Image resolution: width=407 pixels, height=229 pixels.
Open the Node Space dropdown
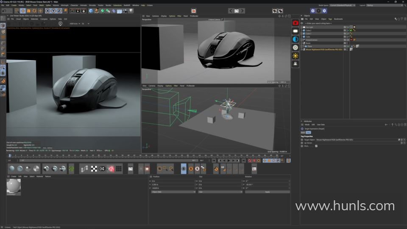pos(342,6)
